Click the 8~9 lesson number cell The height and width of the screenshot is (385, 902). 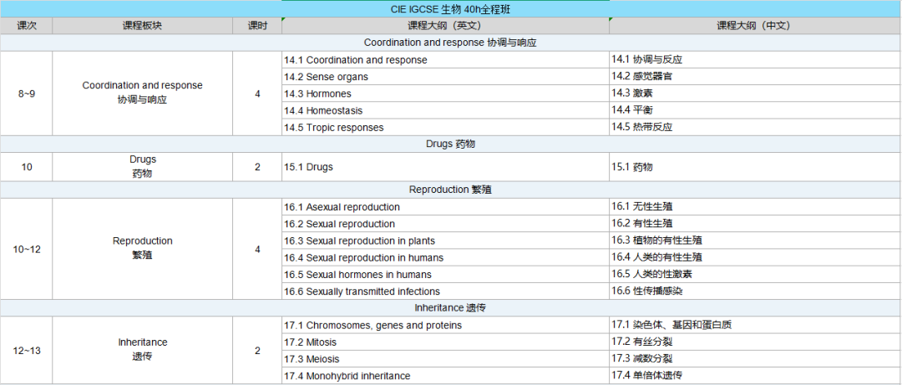27,94
